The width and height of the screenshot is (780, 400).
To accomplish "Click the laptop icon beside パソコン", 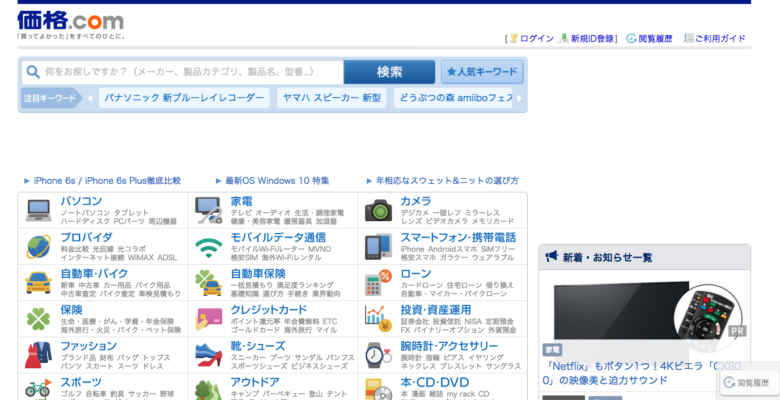I will 39,210.
